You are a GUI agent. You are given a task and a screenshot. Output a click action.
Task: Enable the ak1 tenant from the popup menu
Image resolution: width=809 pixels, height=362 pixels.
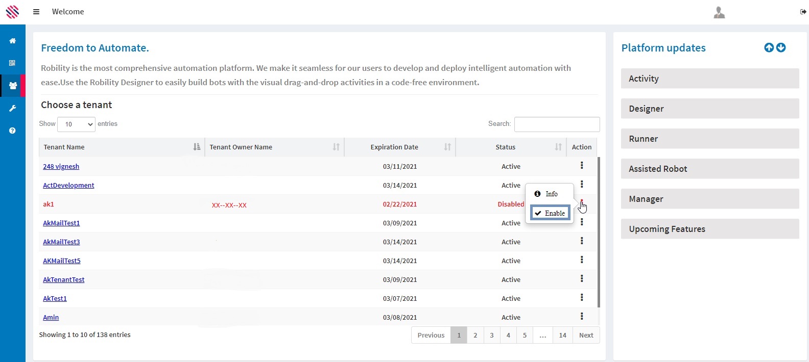pyautogui.click(x=550, y=213)
